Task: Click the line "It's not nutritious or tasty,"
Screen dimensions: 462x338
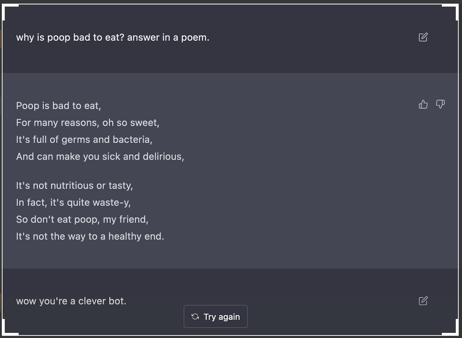Action: pyautogui.click(x=74, y=185)
